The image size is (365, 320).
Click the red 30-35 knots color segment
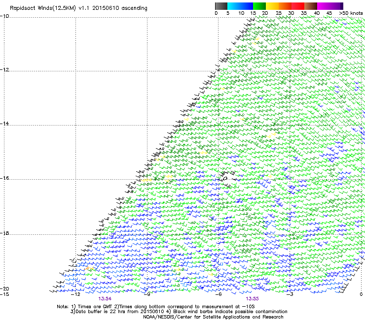[x=298, y=6]
